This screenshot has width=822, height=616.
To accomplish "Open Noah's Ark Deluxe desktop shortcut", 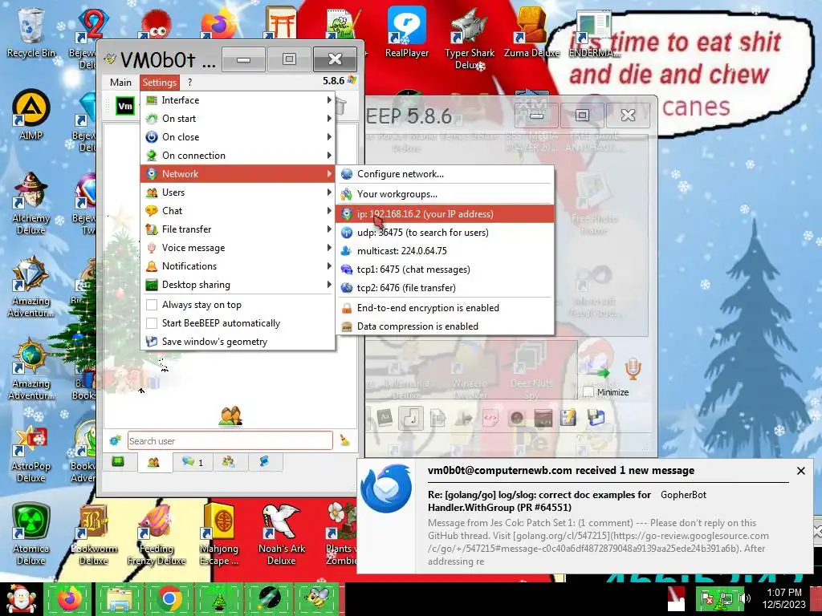I will [282, 534].
